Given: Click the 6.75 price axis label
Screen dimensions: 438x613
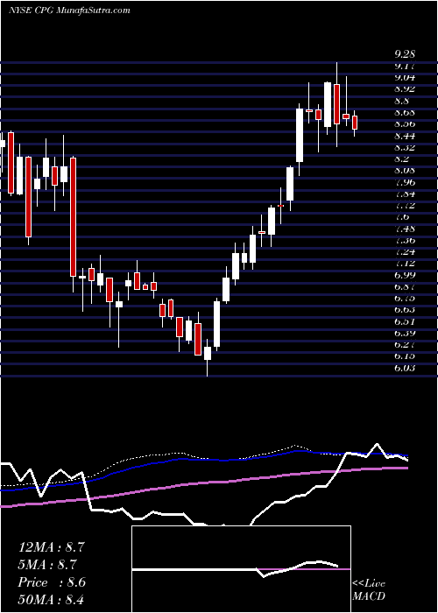Looking at the screenshot, I should tap(405, 299).
